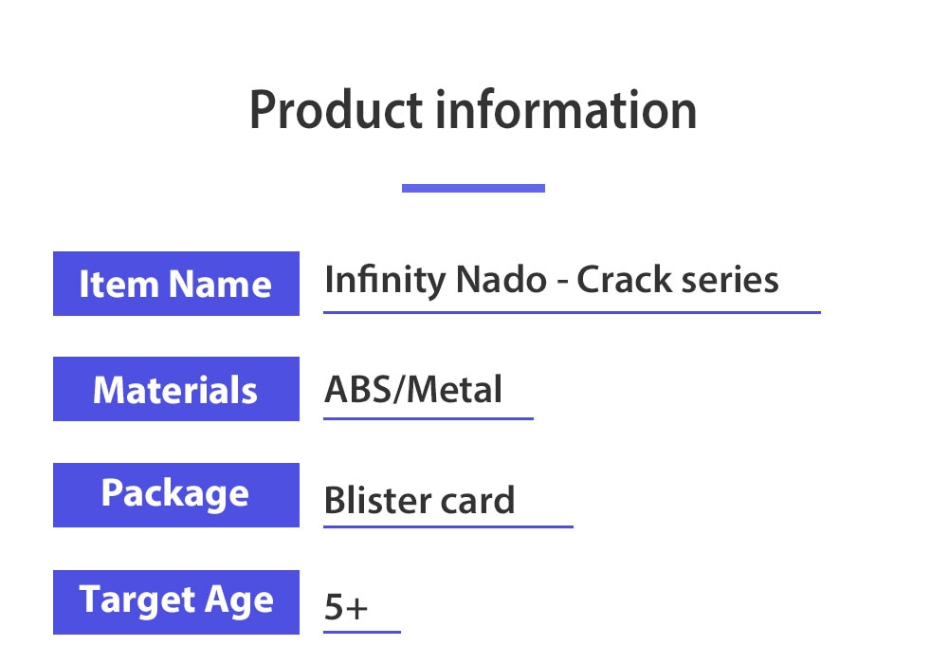Click the Infinity Nado - Crack series text
The height and width of the screenshot is (664, 948).
pyautogui.click(x=552, y=281)
